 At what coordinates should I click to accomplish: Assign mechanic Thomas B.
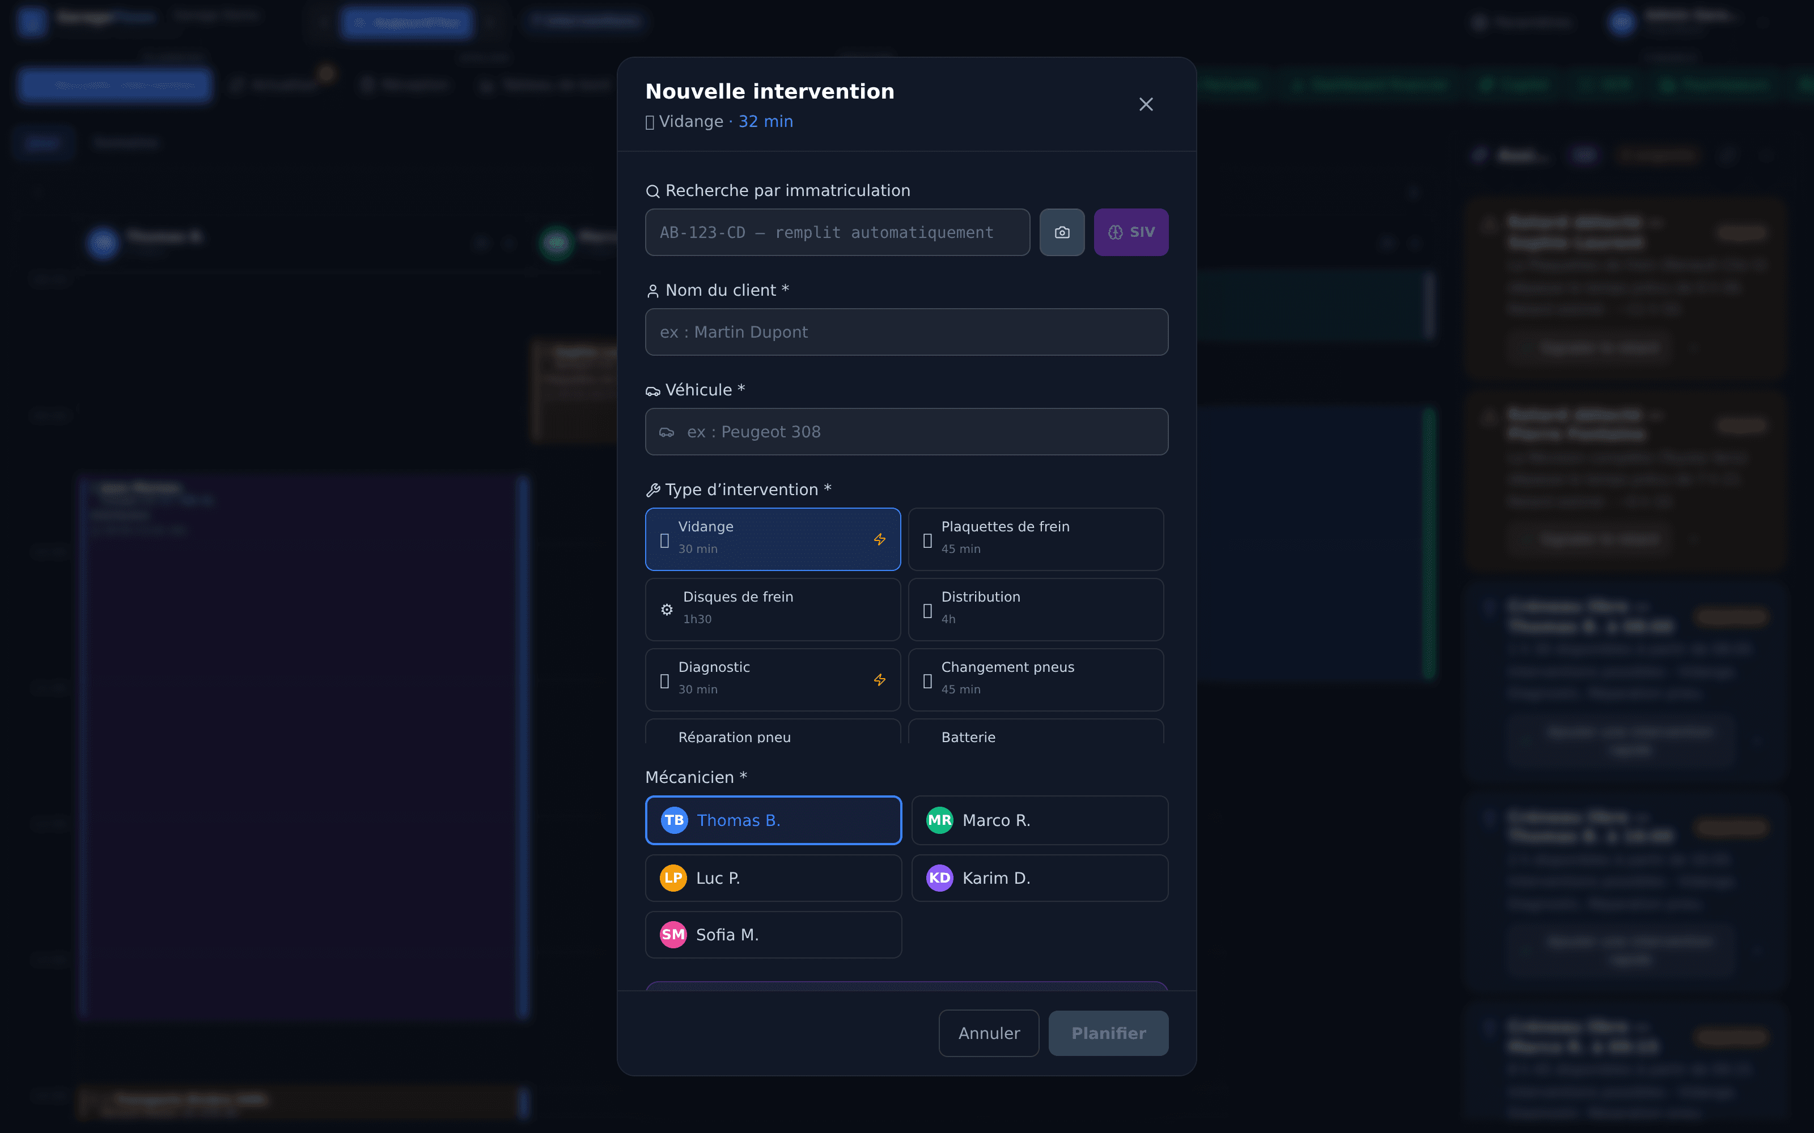coord(773,820)
